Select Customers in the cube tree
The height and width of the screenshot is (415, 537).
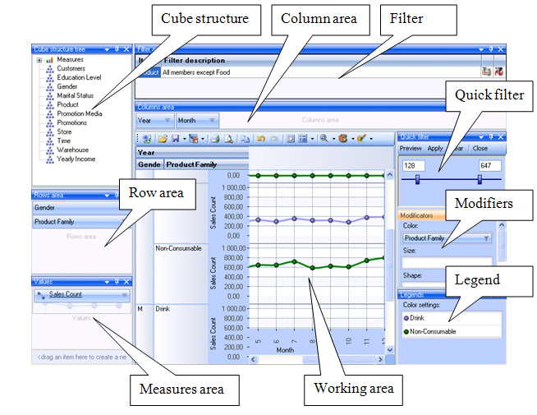coord(71,68)
